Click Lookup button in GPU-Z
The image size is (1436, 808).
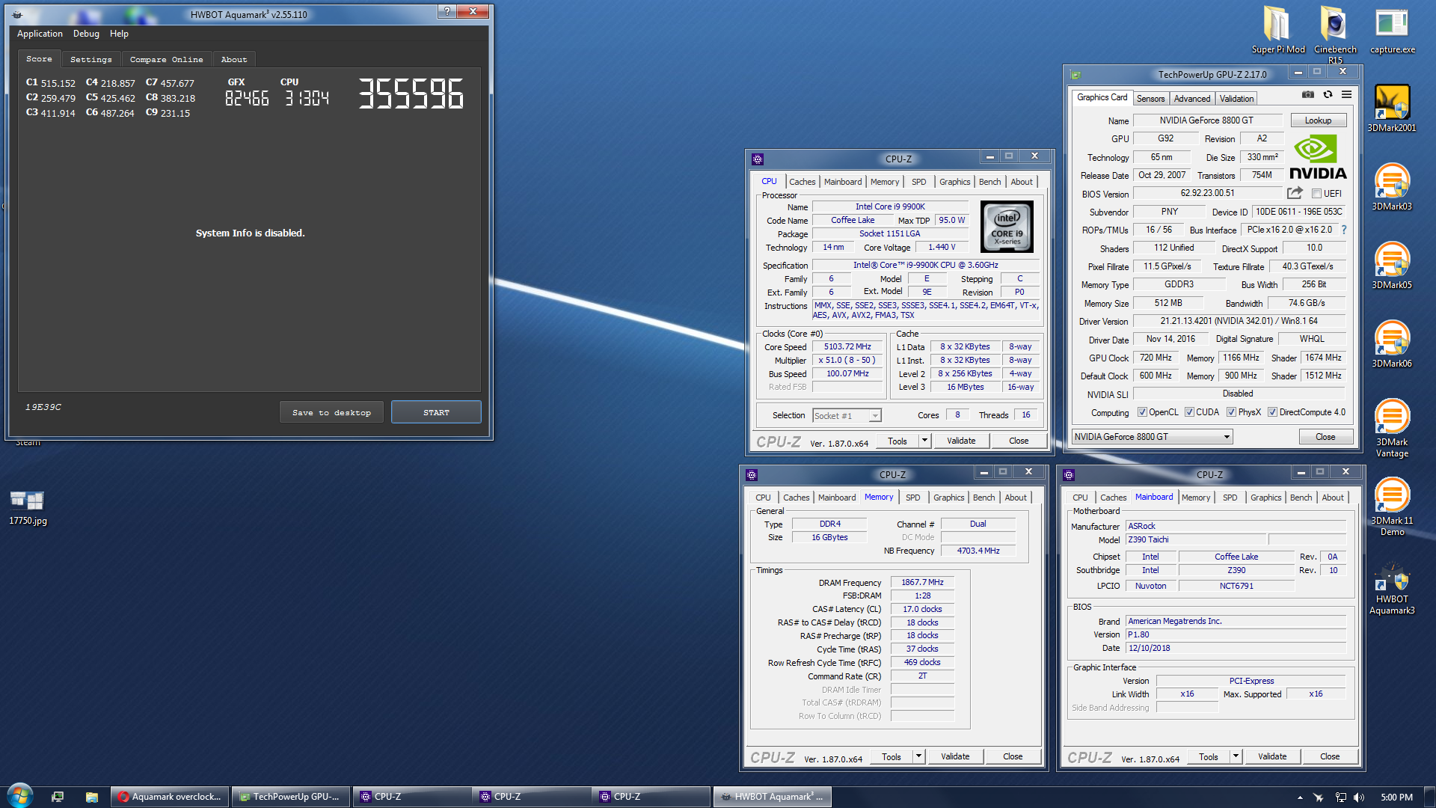click(1318, 120)
